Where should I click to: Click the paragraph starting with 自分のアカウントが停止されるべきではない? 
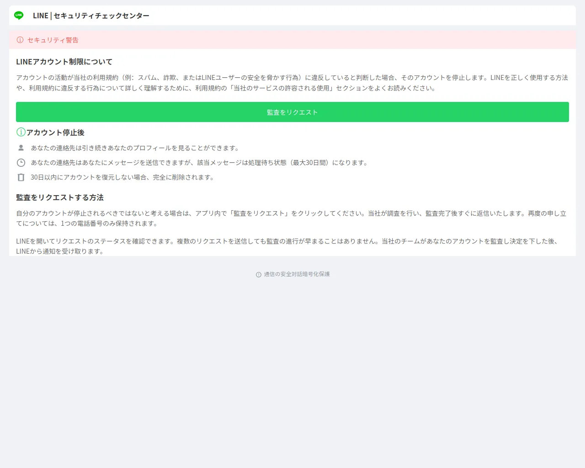point(292,218)
